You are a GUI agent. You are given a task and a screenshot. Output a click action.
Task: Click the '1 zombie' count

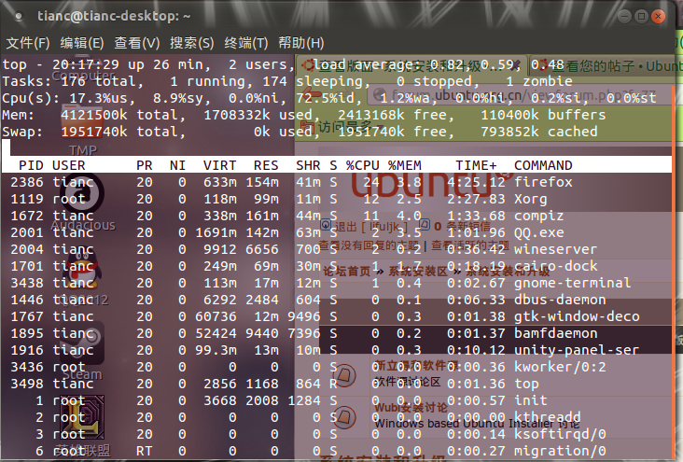point(539,81)
